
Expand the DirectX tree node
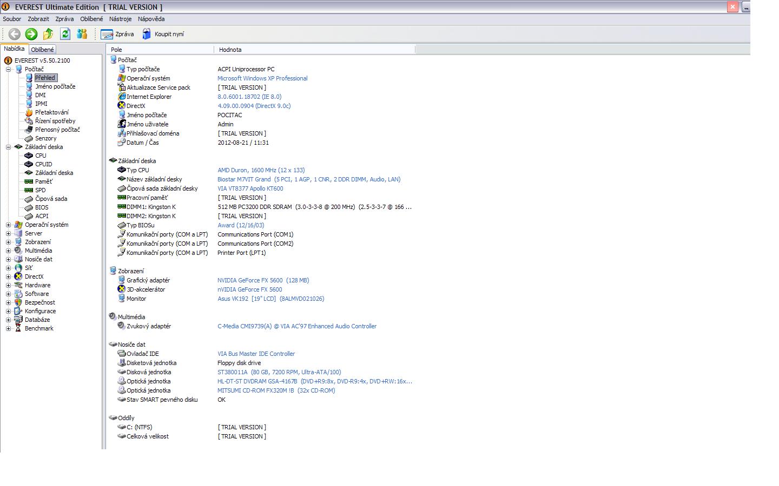coord(9,276)
